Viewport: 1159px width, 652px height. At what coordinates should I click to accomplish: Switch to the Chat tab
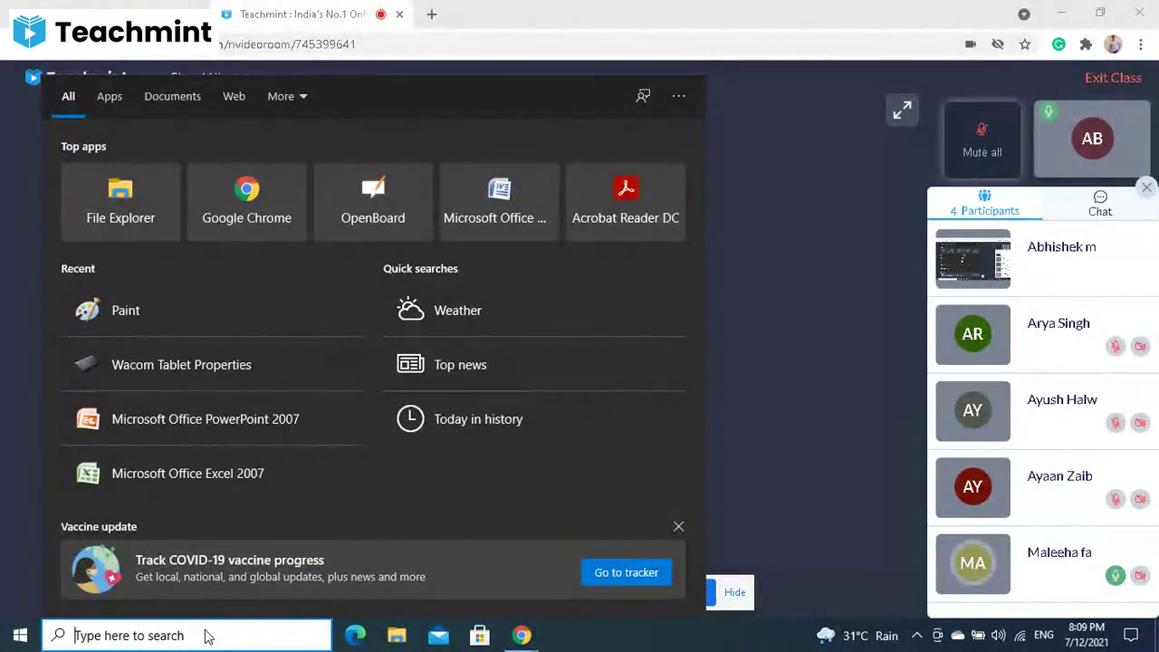point(1100,203)
